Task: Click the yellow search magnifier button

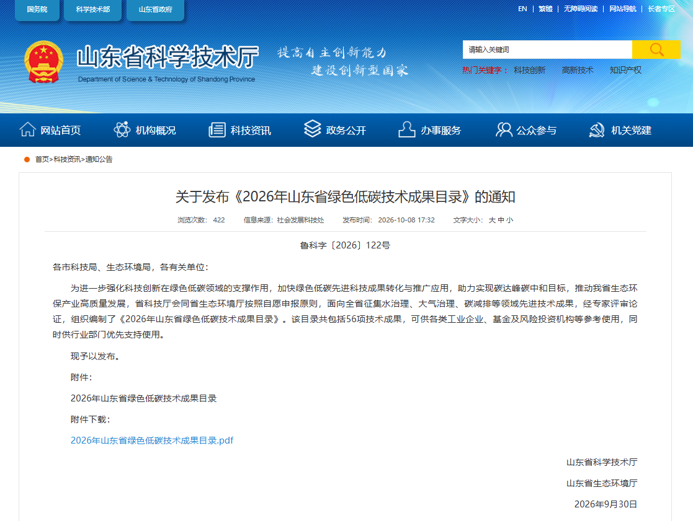Action: click(656, 50)
